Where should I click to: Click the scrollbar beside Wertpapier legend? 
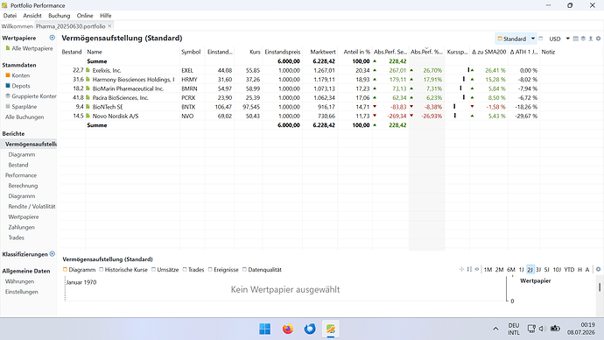point(600,287)
